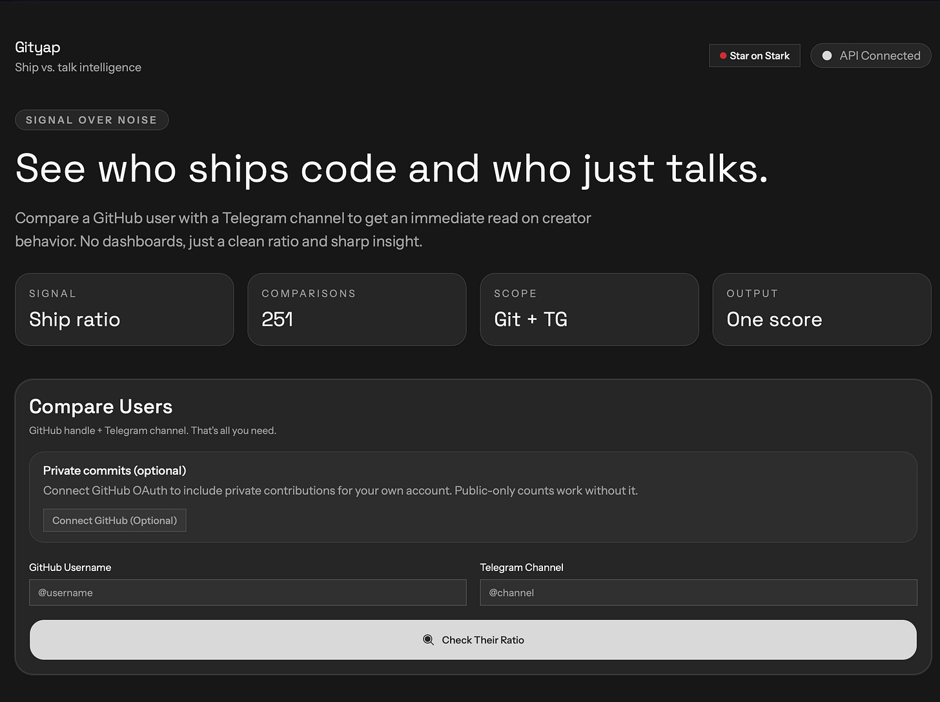The image size is (940, 702).
Task: Click the Signal Over Noise badge
Action: click(x=92, y=120)
